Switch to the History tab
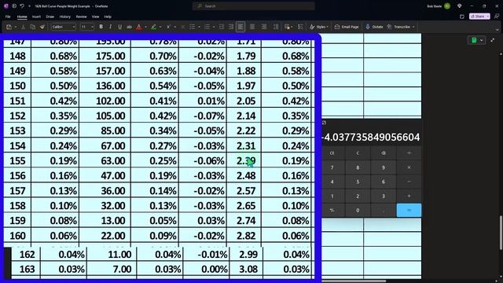Viewport: 503px width, 283px height. (x=64, y=17)
